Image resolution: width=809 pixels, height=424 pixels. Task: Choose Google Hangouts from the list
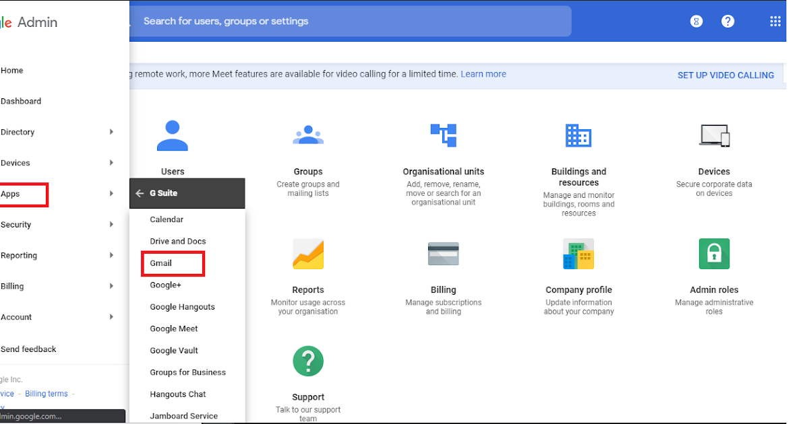182,307
